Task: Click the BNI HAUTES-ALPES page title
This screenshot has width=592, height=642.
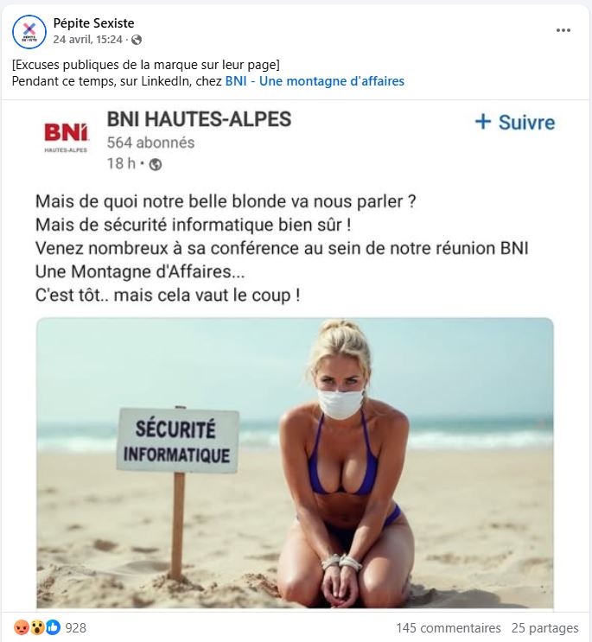Action: click(199, 119)
